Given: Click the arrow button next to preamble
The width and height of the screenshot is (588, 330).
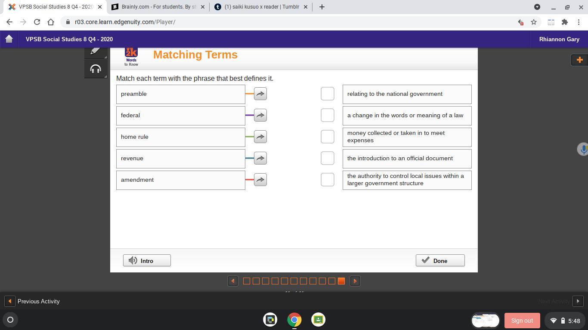Looking at the screenshot, I should [260, 94].
